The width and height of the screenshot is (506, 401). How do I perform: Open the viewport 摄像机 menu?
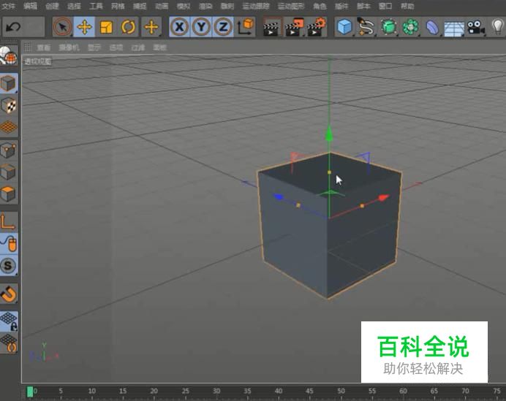(x=69, y=47)
